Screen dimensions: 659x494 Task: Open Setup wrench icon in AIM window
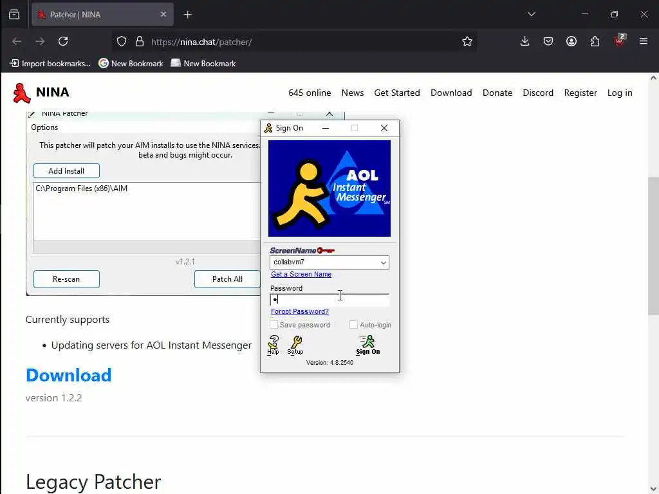pyautogui.click(x=295, y=345)
